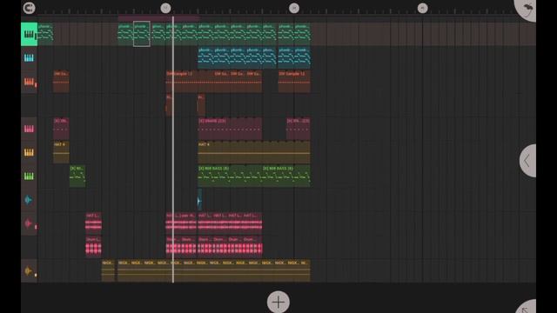Image resolution: width=557 pixels, height=313 pixels.
Task: Tap the diagonal arrow corner button
Action: 527,307
